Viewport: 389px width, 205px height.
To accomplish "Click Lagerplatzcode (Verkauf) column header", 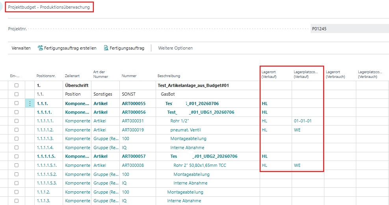I will click(x=306, y=74).
